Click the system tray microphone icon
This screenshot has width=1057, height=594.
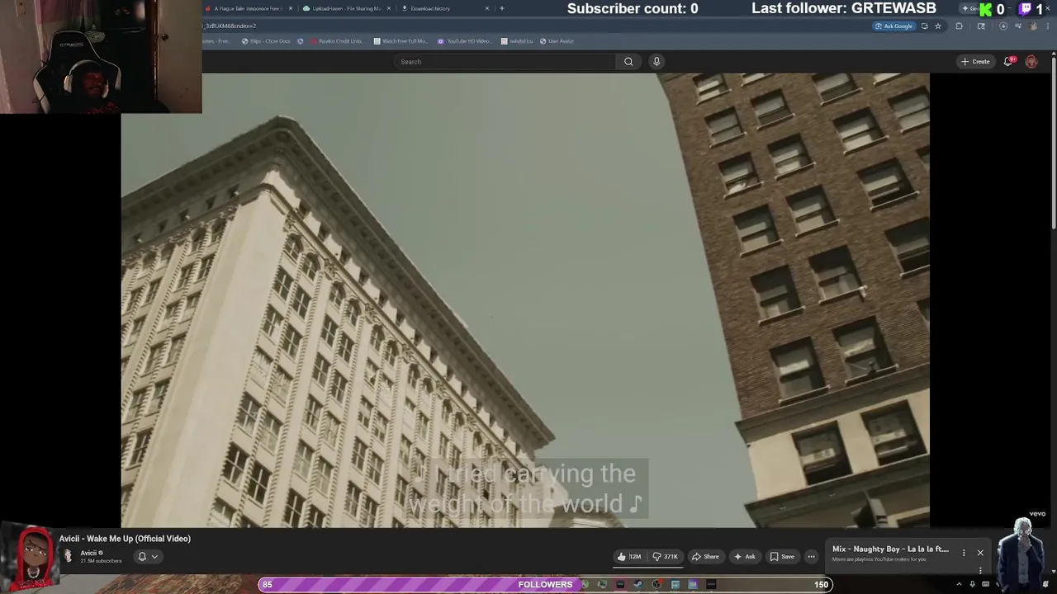pyautogui.click(x=973, y=585)
